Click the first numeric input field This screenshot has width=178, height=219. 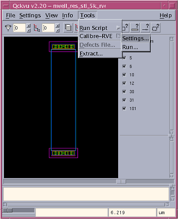click(x=19, y=28)
